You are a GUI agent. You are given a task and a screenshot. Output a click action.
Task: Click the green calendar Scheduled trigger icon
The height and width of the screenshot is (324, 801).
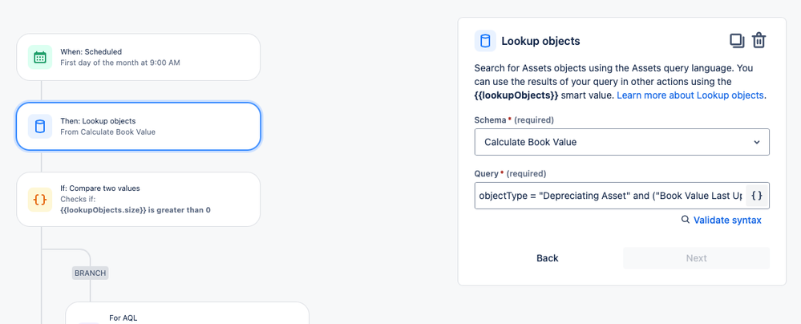pyautogui.click(x=40, y=57)
